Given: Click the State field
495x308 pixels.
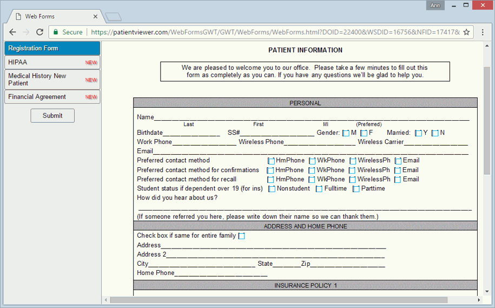Looking at the screenshot, I should [x=287, y=264].
